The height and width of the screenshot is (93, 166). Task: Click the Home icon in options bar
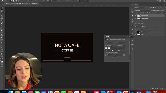click(2, 1)
